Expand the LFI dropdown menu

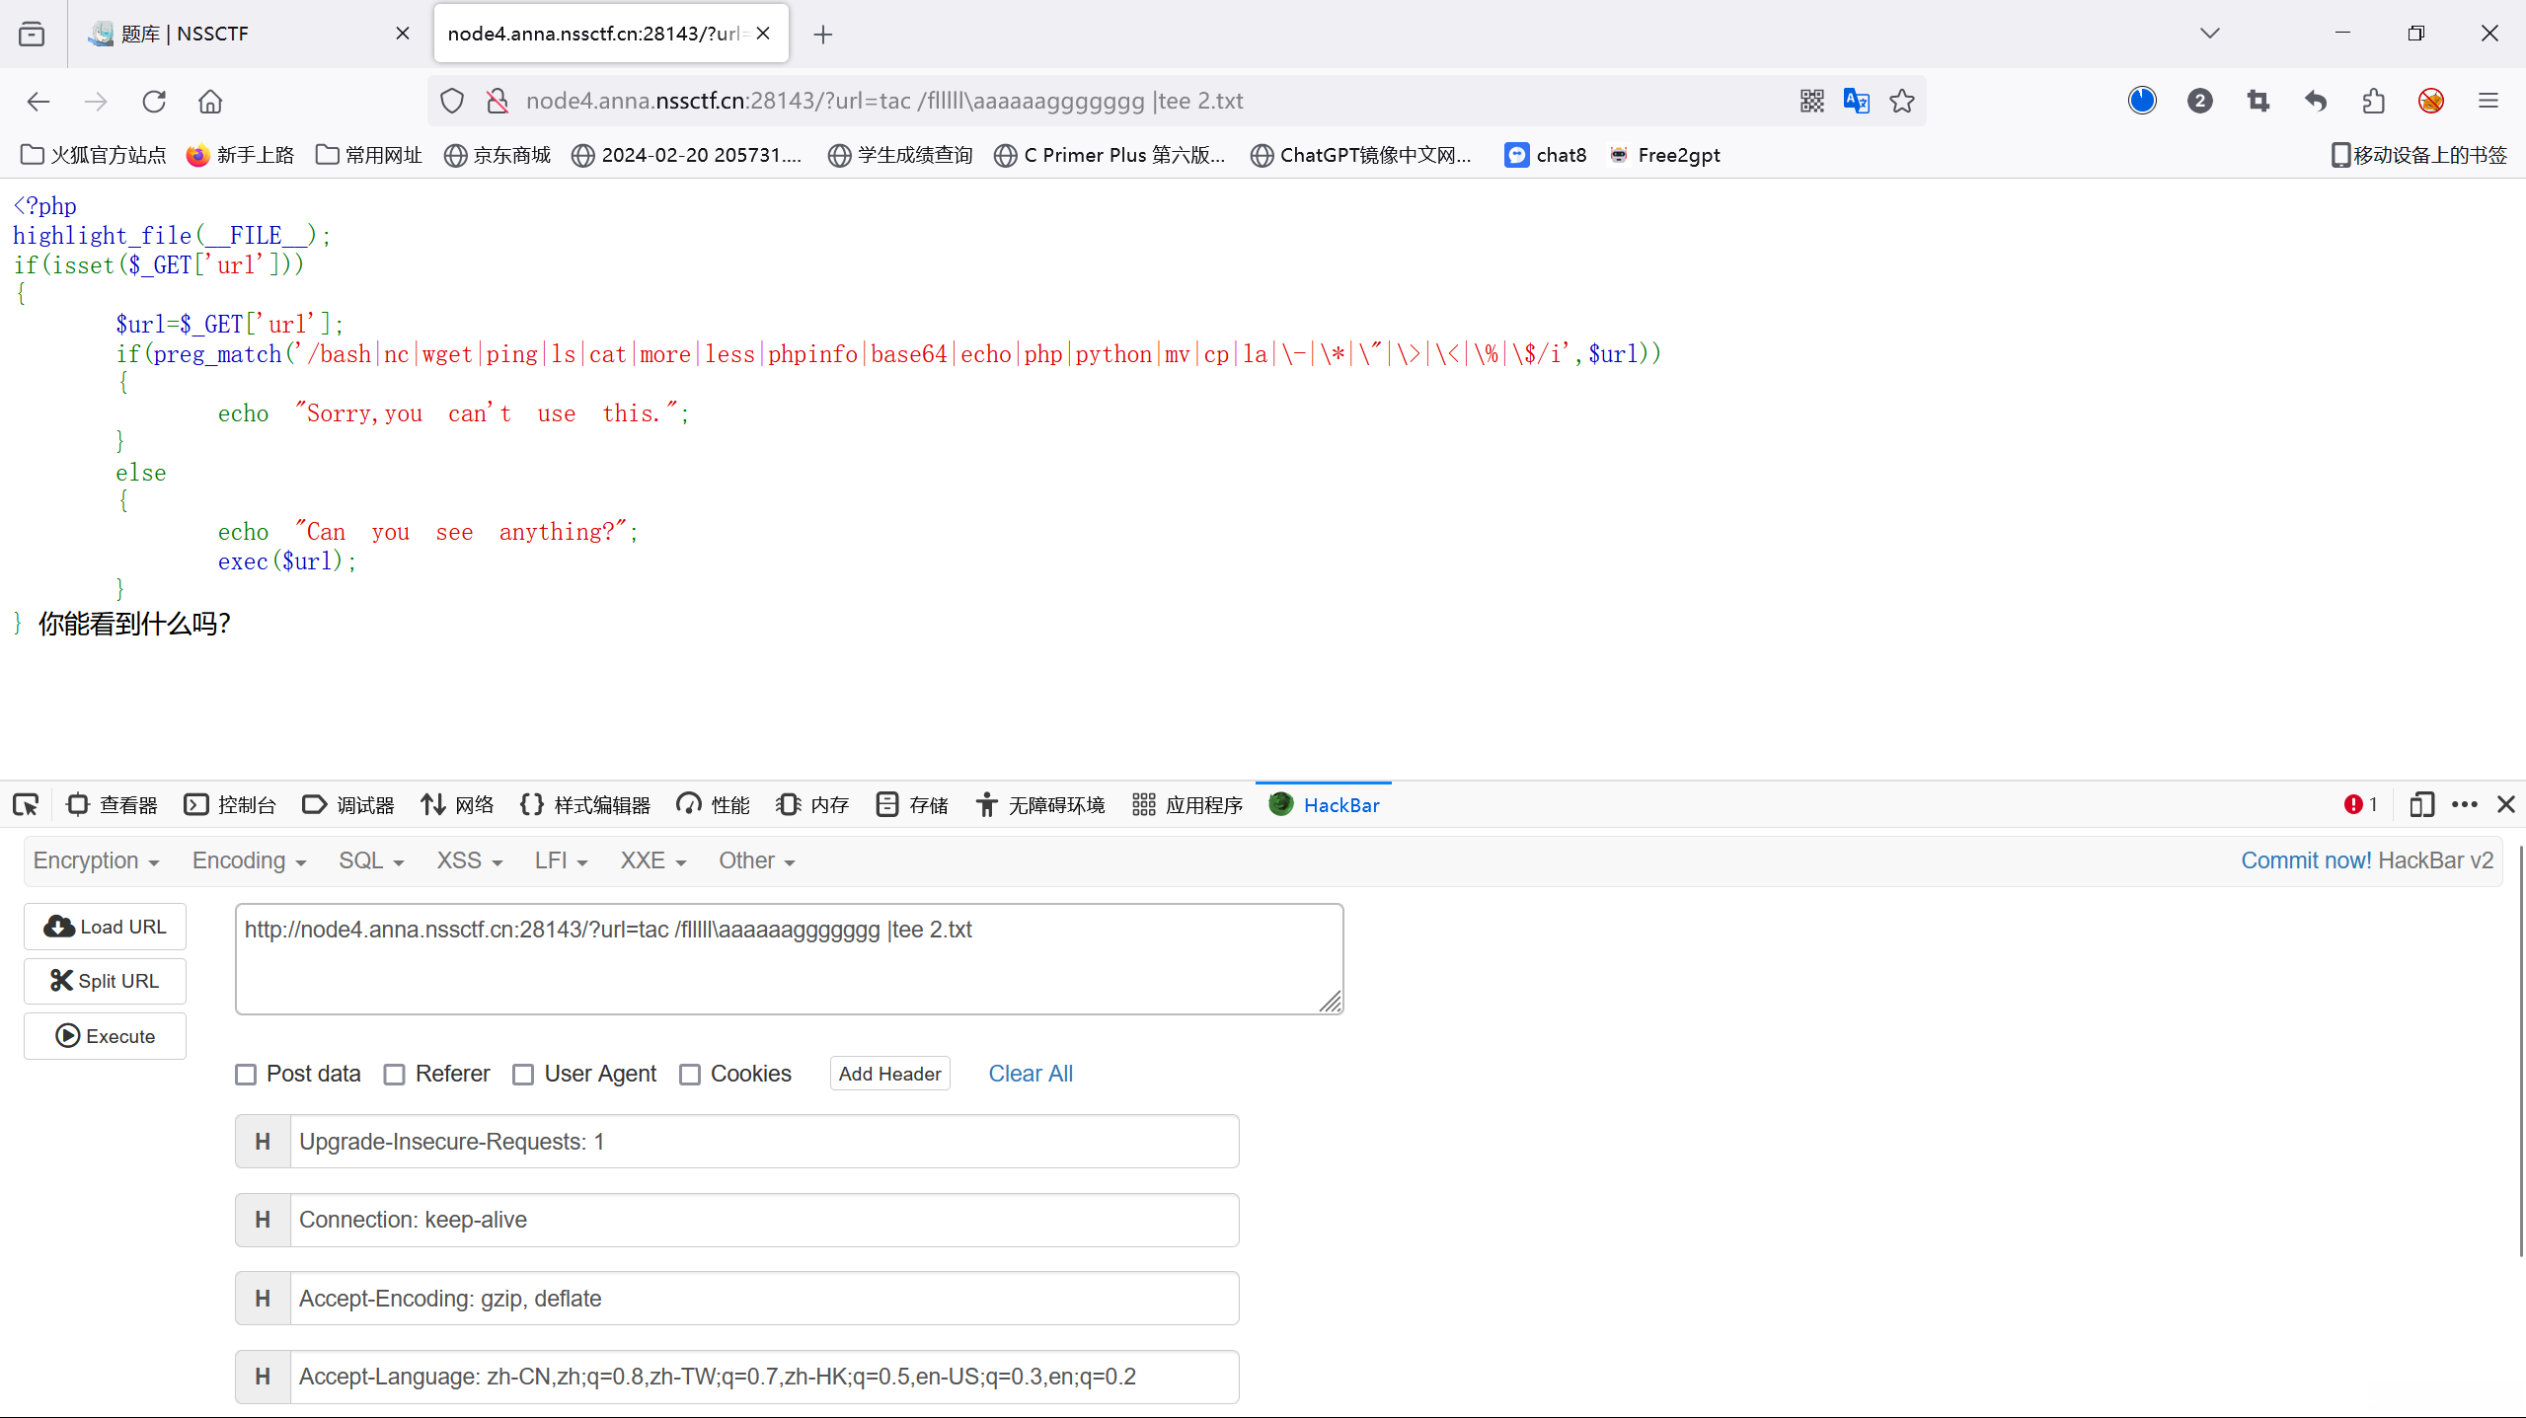[561, 861]
